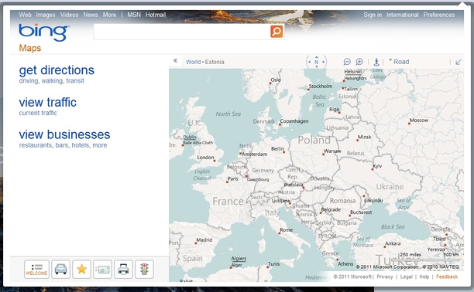
Task: Open the Welcome list button
Action: [36, 269]
